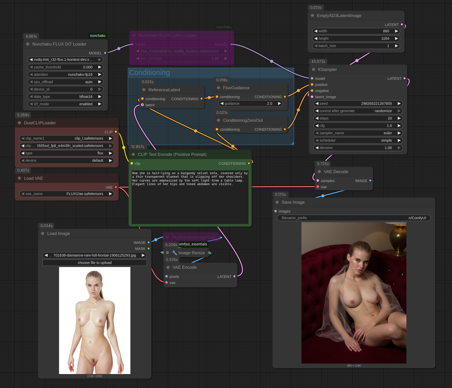Increase the KSampler steps value
452x388 pixels.
click(399, 118)
